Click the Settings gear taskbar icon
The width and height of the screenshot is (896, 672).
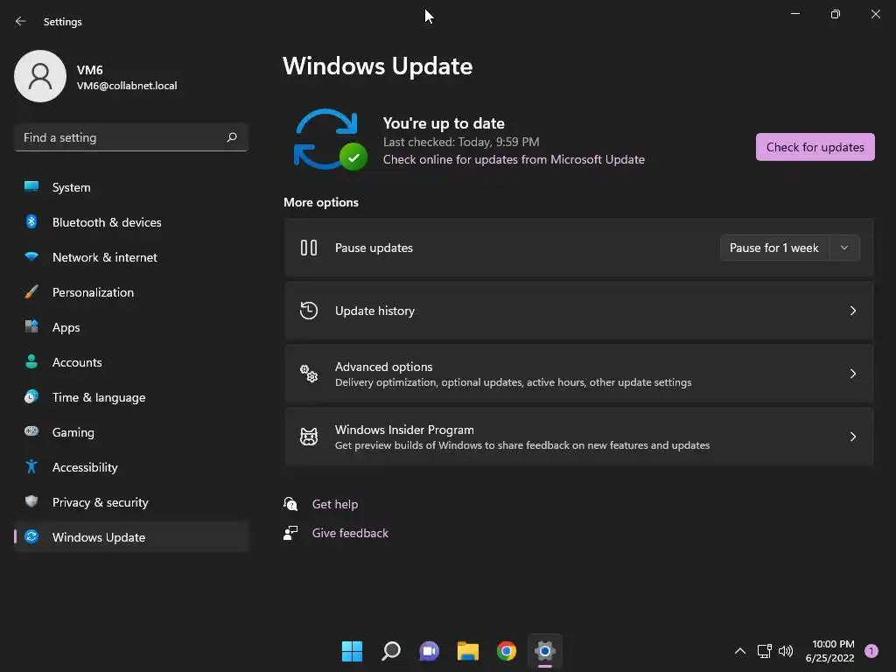[x=545, y=651]
